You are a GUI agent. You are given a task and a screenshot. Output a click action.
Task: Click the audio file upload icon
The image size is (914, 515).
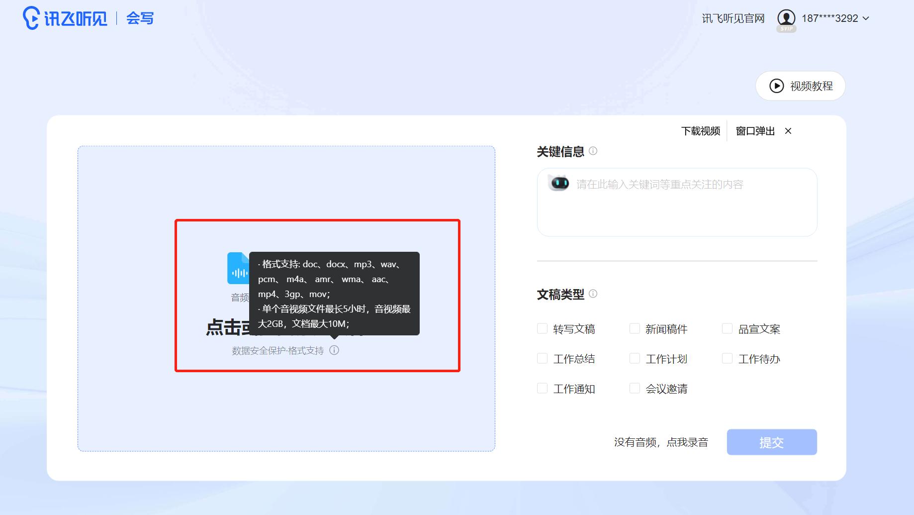(x=239, y=269)
